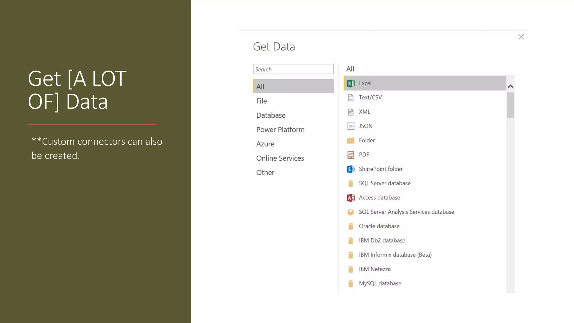The image size is (574, 323).
Task: Click the Access database icon
Action: pos(351,198)
